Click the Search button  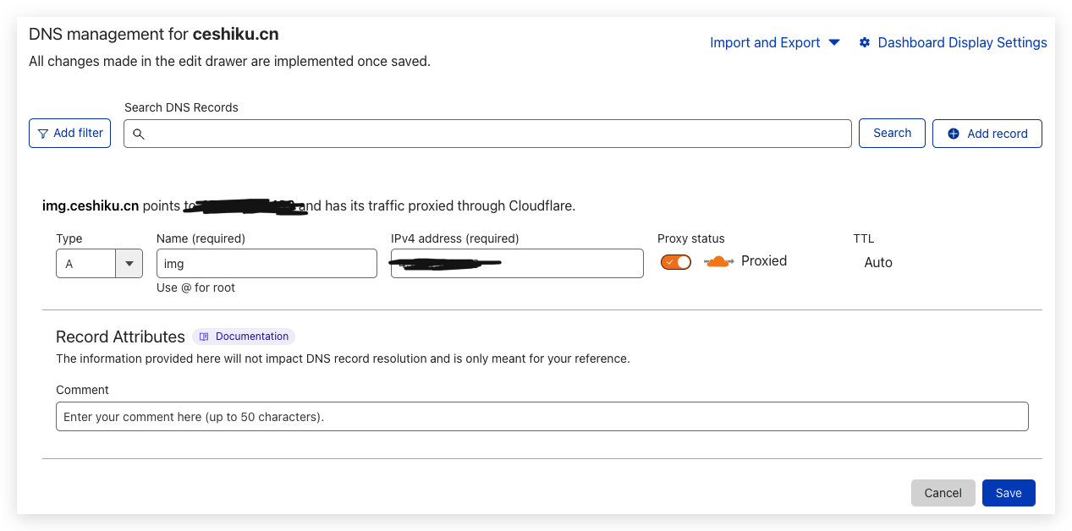click(x=892, y=133)
